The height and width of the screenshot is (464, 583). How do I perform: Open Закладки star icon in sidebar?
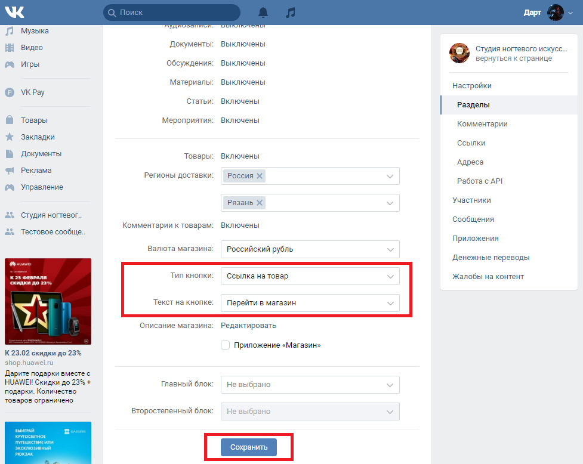(10, 137)
